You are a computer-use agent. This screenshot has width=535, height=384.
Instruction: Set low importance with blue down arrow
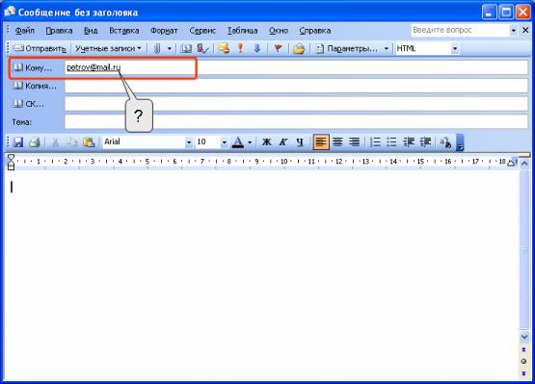(x=257, y=49)
